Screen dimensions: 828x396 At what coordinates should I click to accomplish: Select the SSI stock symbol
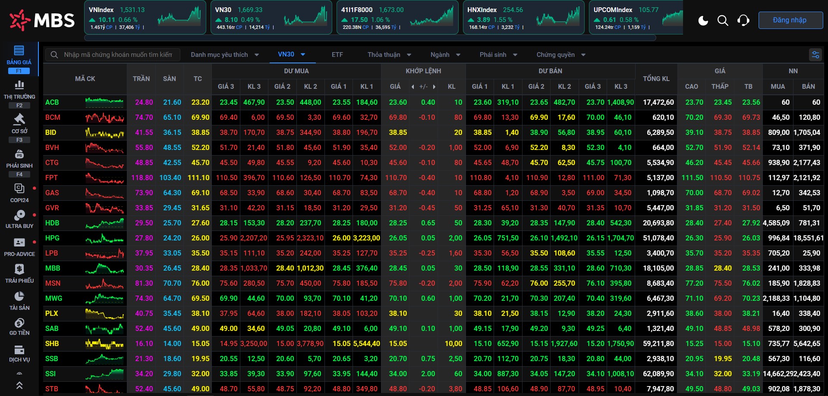50,374
